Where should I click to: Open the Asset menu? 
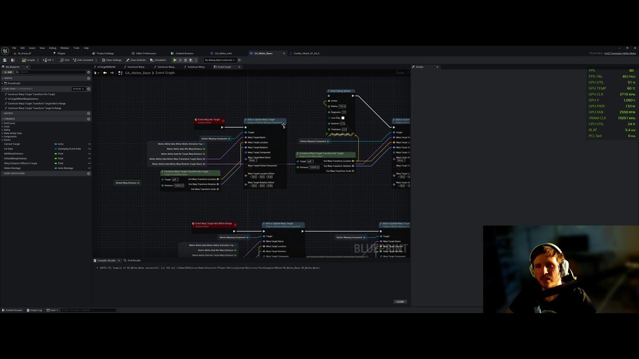(32, 48)
